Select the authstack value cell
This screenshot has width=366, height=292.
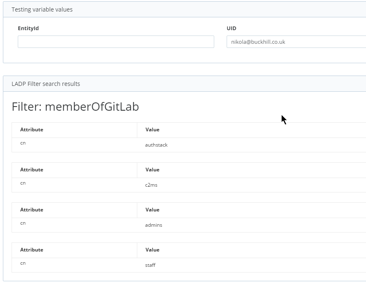(251, 145)
